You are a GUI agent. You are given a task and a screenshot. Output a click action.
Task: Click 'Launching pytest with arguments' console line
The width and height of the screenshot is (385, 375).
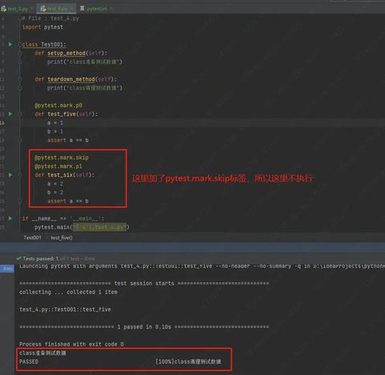coord(202,266)
